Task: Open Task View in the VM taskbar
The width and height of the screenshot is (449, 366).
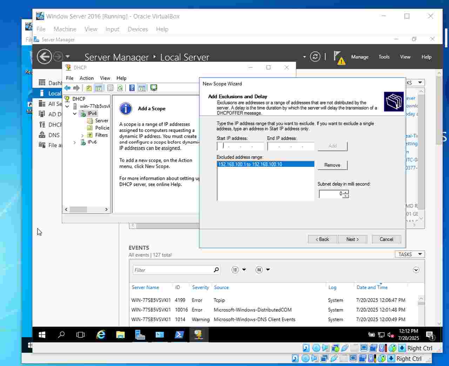Action: pos(80,335)
